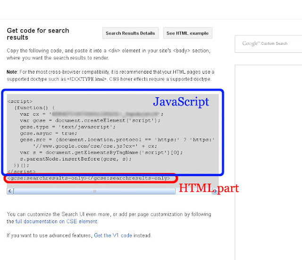
Task: Click the heading Get code for search results
Action: coord(38,34)
